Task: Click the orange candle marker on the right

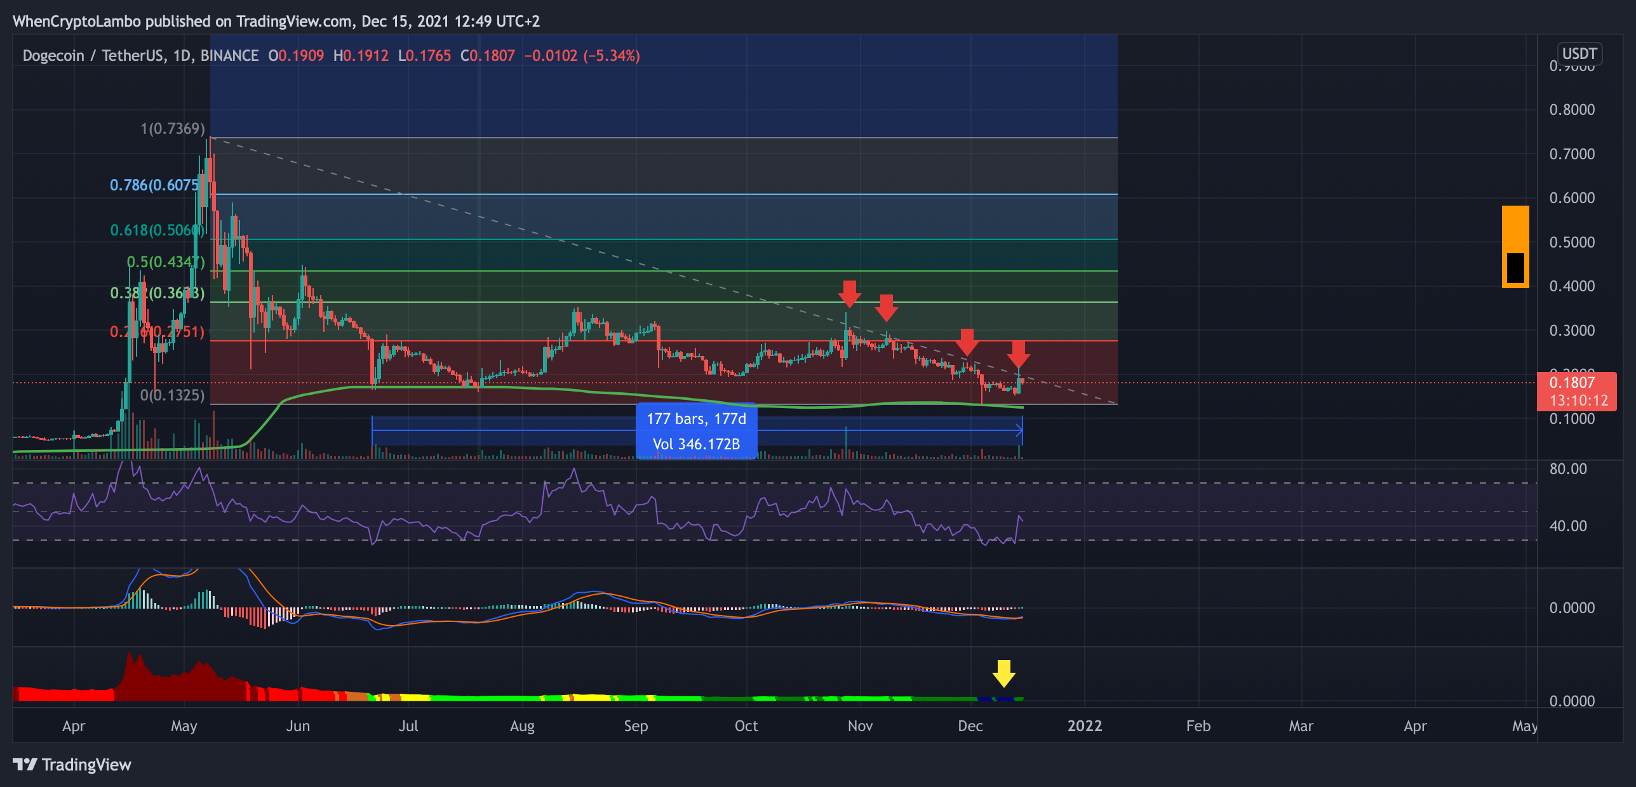Action: (x=1515, y=246)
